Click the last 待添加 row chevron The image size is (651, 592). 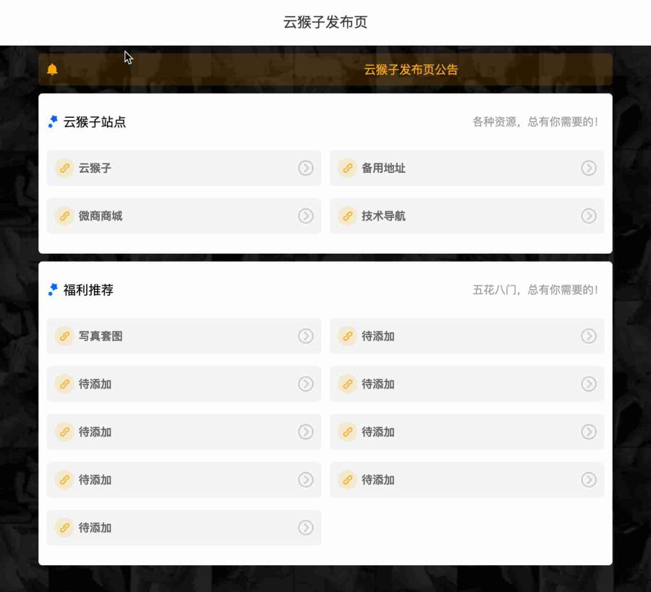(305, 528)
